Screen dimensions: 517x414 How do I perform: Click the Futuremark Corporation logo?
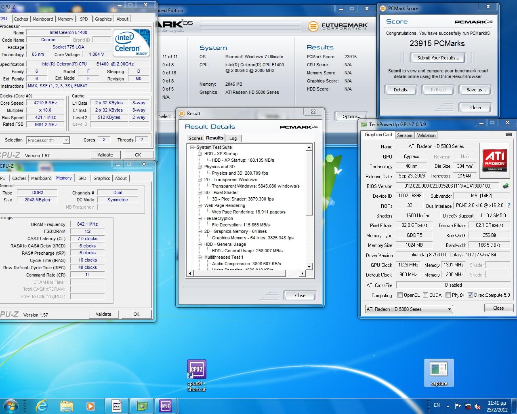(338, 26)
